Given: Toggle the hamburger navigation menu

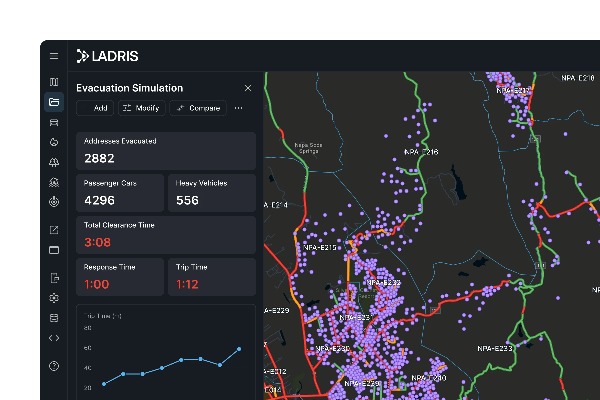Looking at the screenshot, I should pos(54,56).
